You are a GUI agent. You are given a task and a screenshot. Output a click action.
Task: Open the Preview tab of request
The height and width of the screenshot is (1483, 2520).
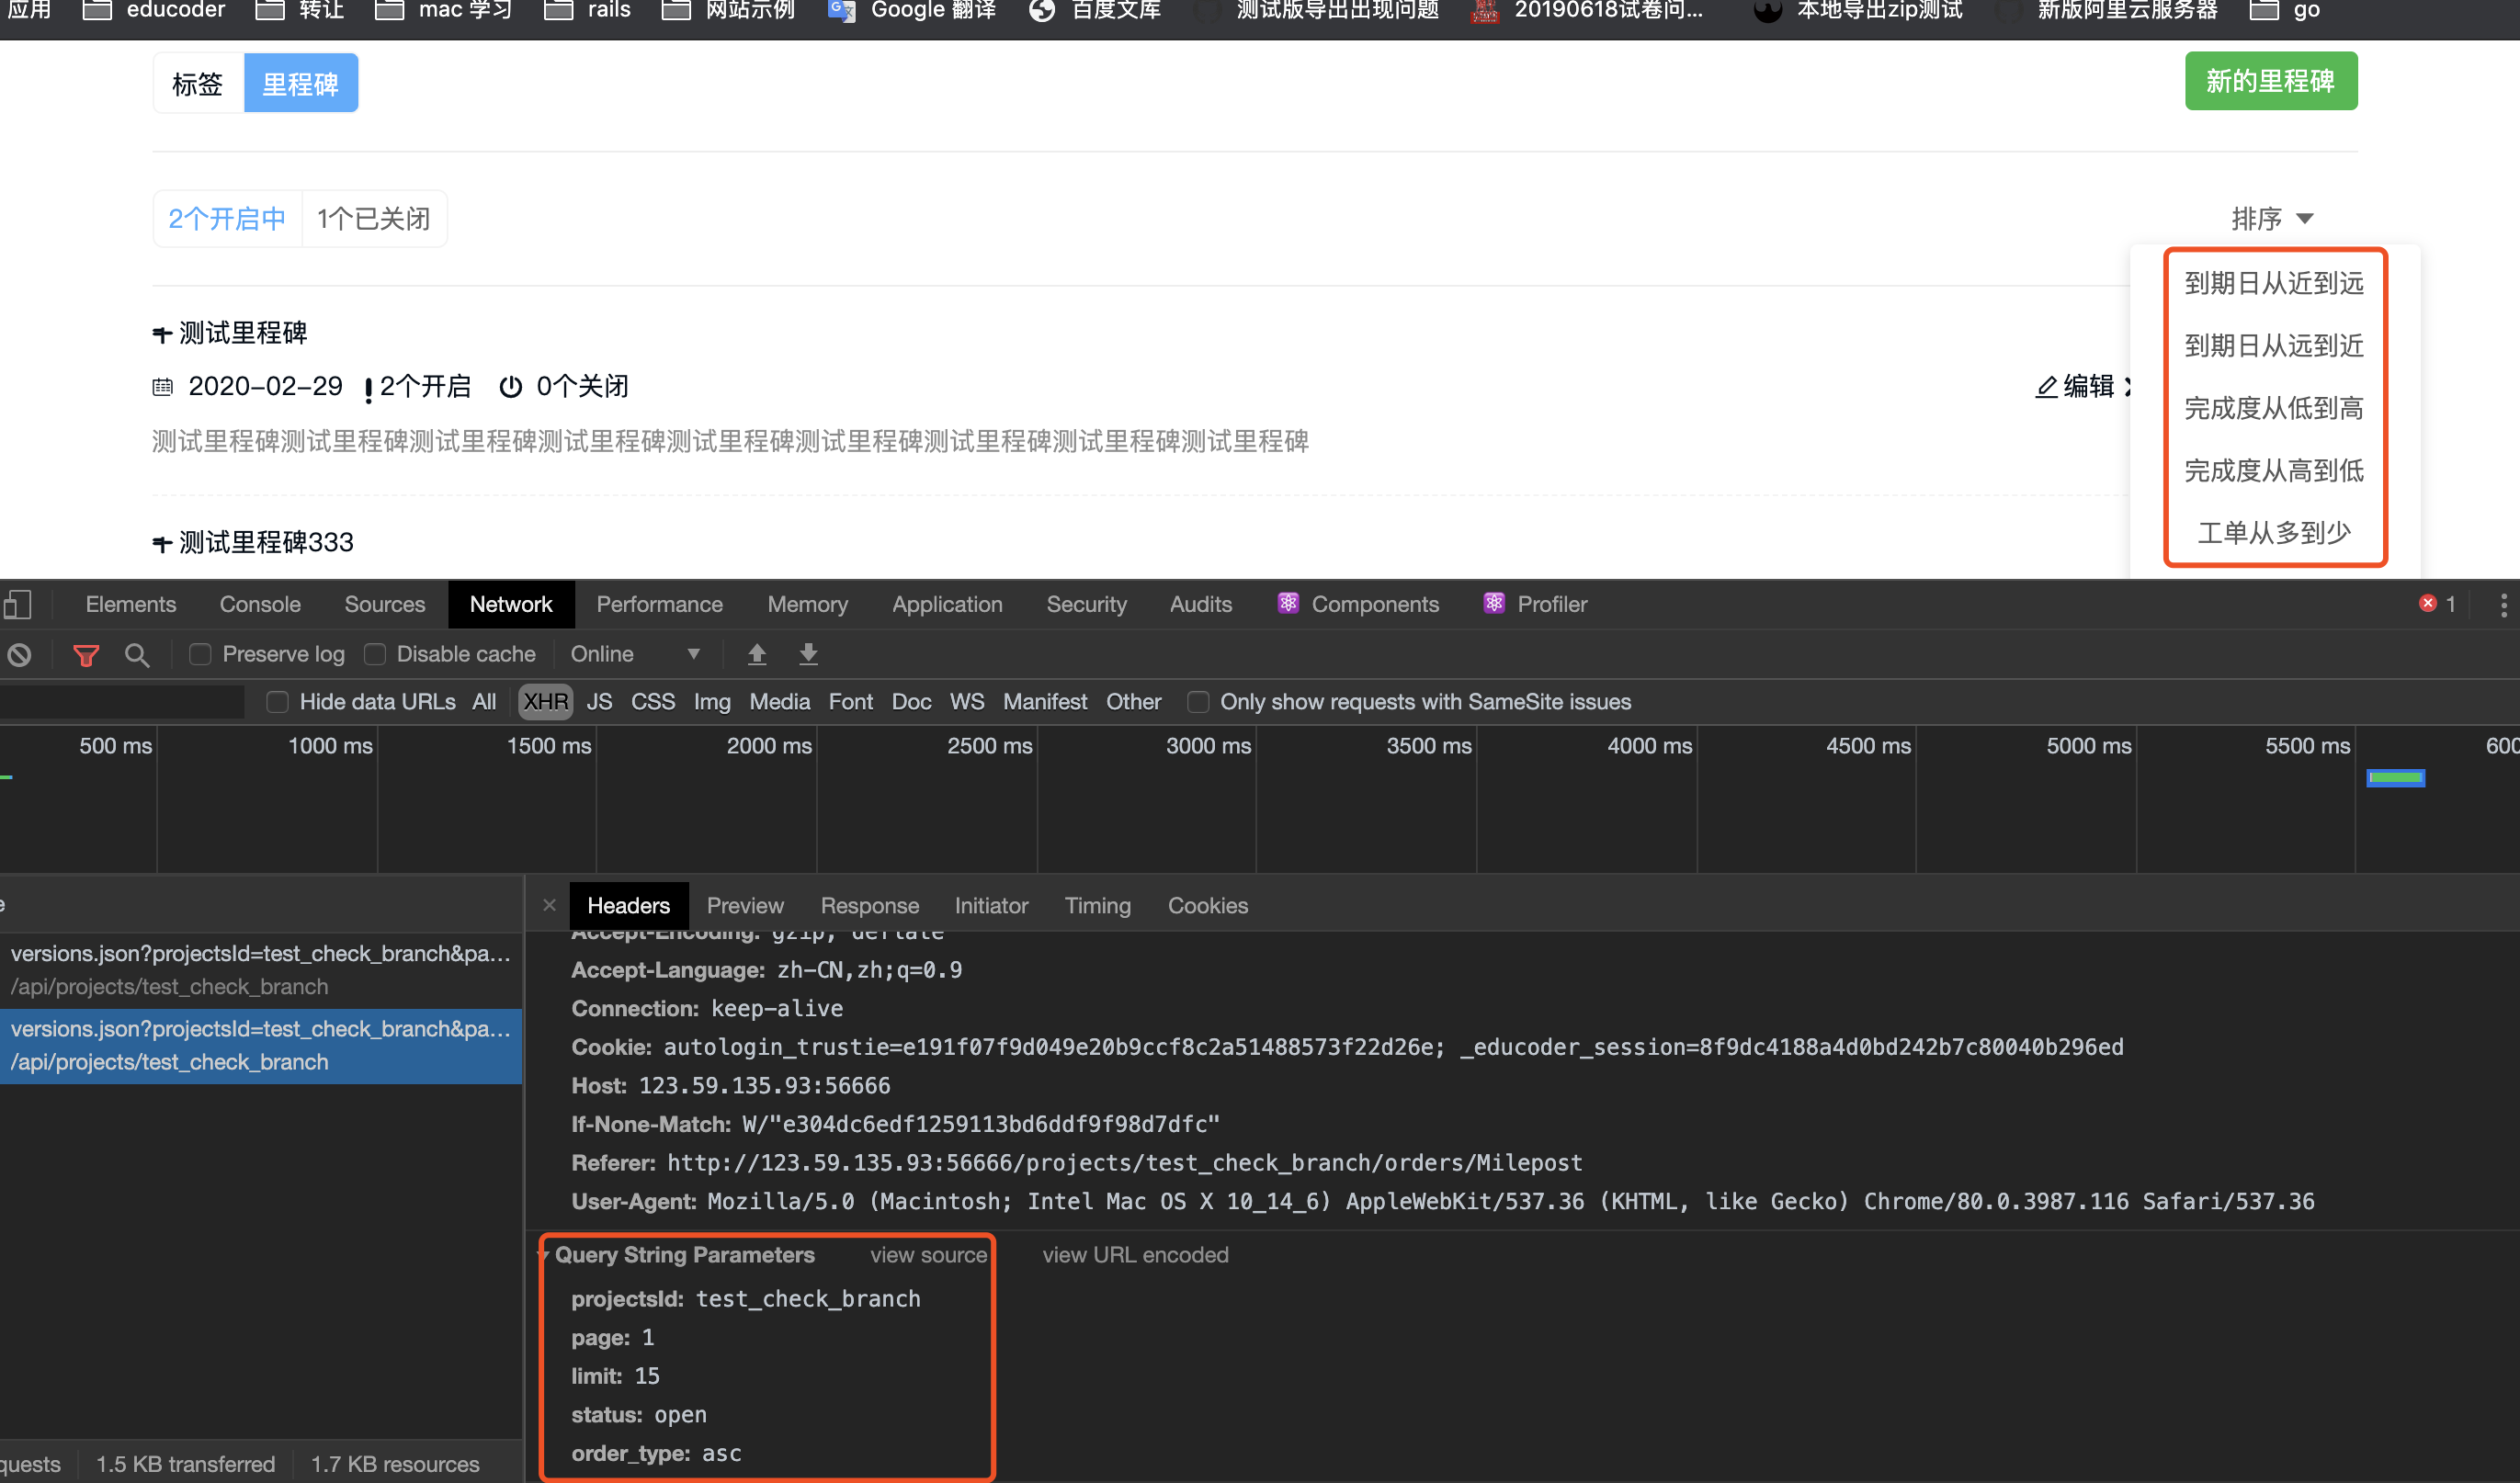click(x=745, y=905)
